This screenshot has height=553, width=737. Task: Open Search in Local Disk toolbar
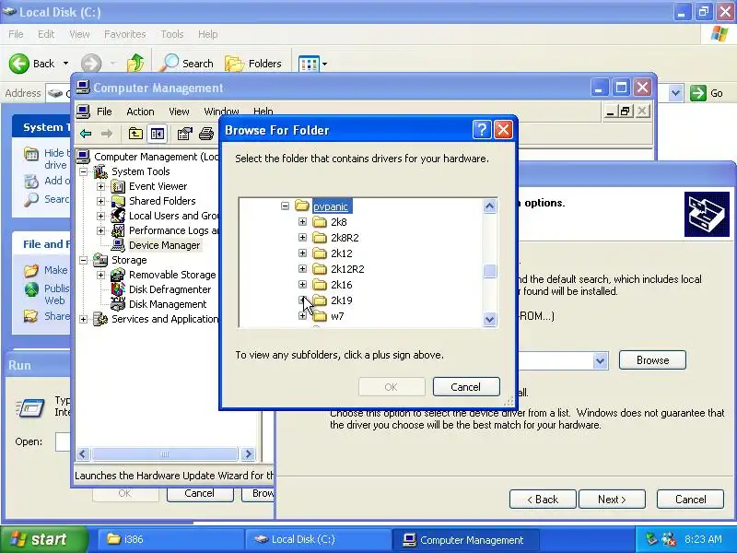coord(187,64)
